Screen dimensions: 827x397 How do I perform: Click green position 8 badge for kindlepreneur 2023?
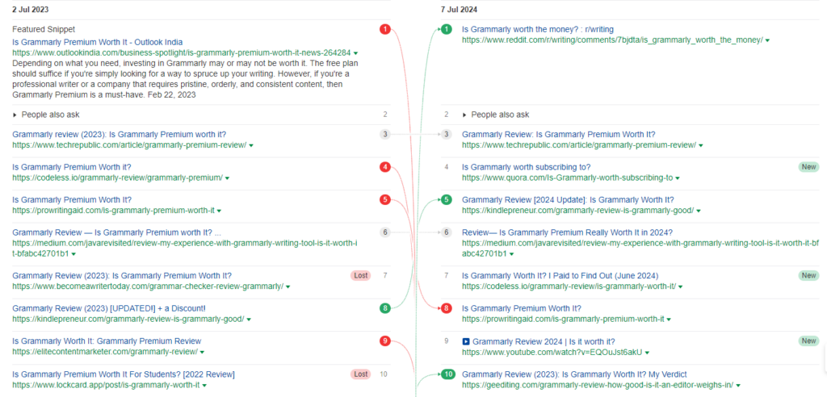385,308
